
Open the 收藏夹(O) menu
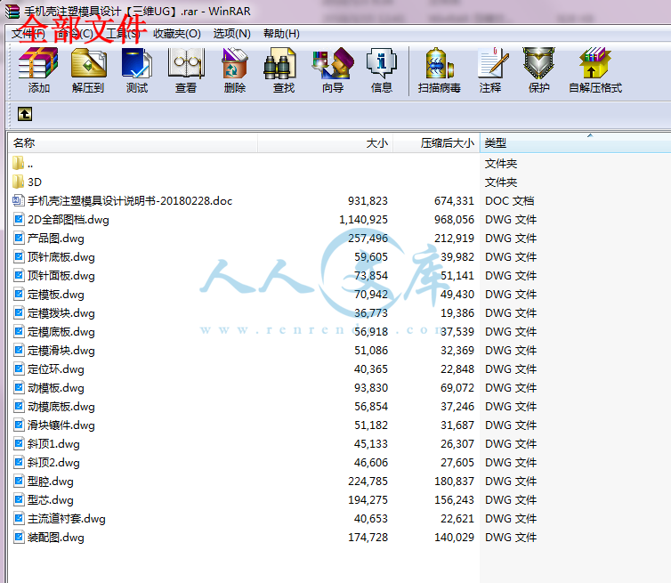coord(177,34)
